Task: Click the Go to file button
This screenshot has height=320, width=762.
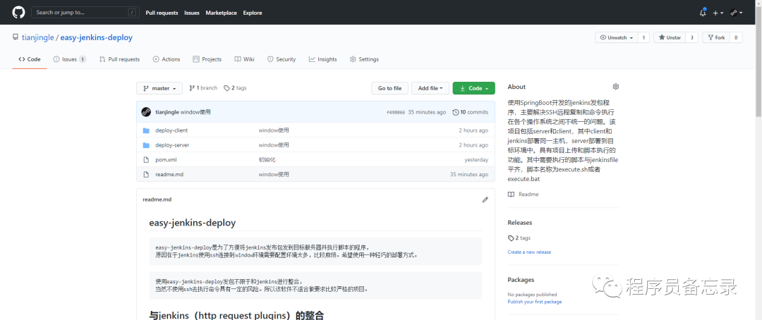Action: (x=389, y=88)
